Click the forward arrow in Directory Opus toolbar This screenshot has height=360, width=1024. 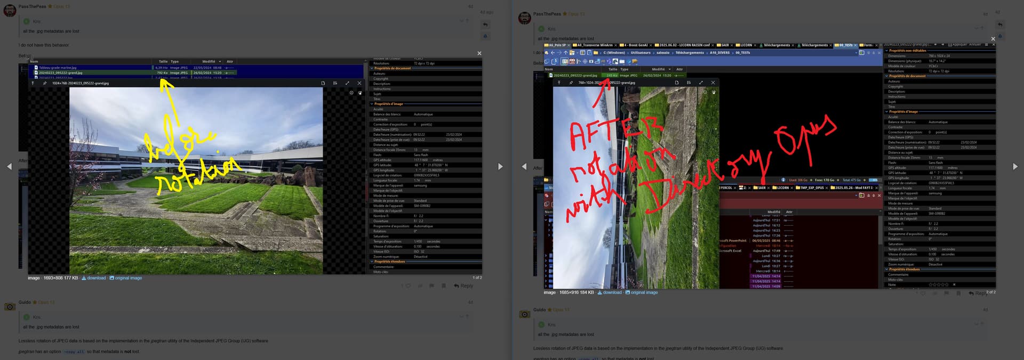point(559,53)
